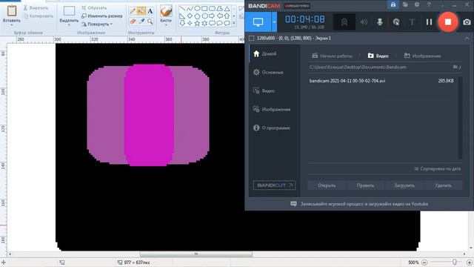Pick the Cloud callout shape
Image resolution: width=474 pixels, height=267 pixels.
(x=227, y=23)
